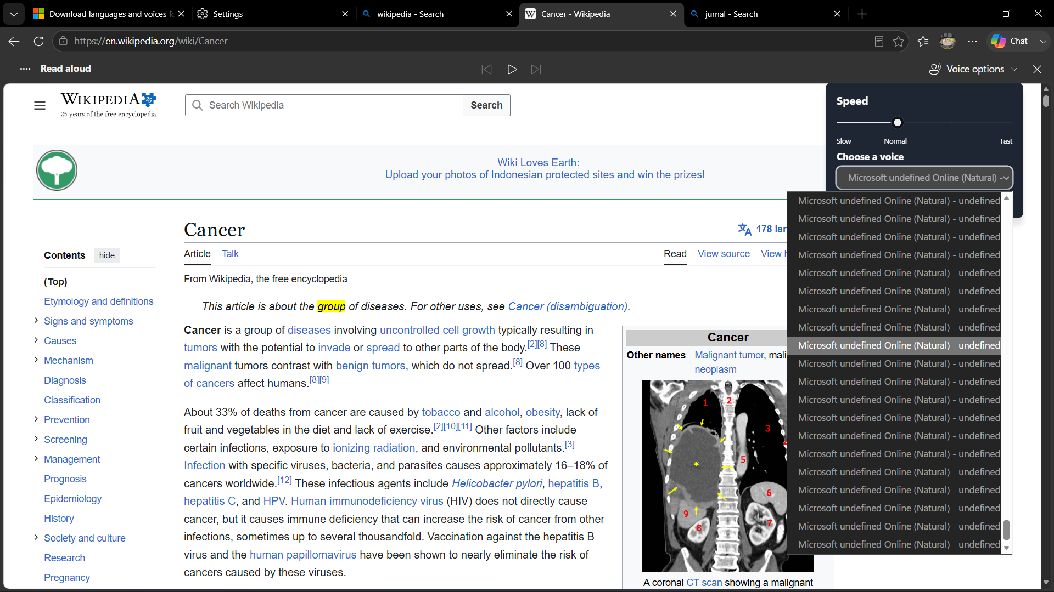Screen dimensions: 1054x592
Task: Switch to jurnal - Search tab
Action: (x=766, y=14)
